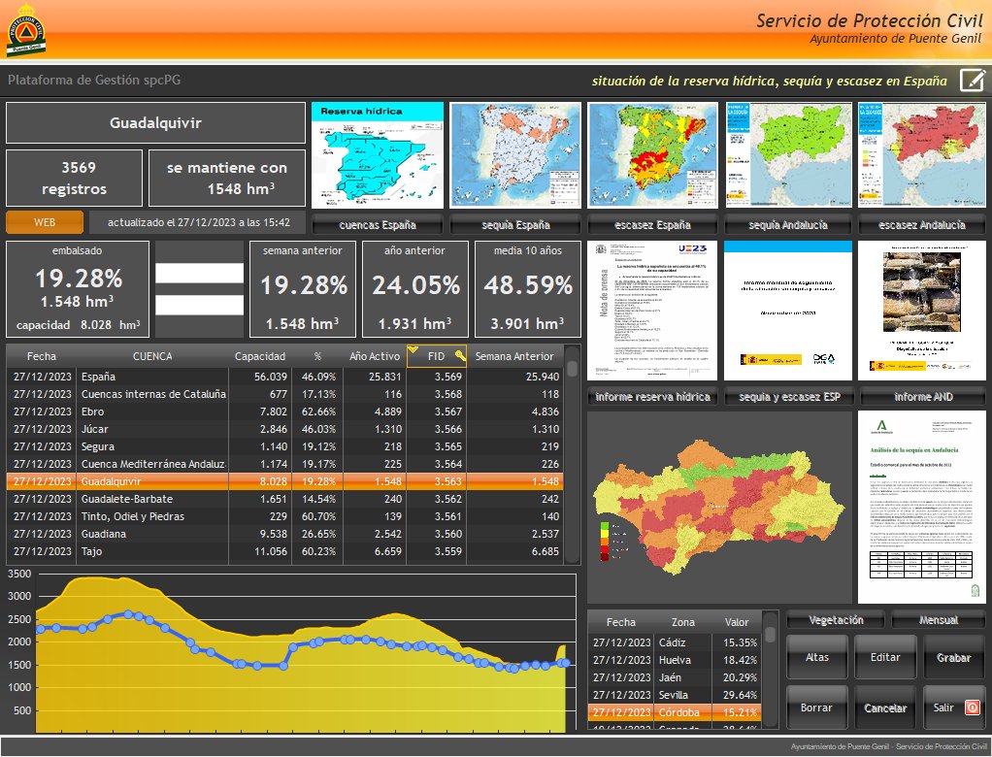The image size is (992, 757).
Task: Sort by the Semana Anterior column header
Action: coord(514,356)
